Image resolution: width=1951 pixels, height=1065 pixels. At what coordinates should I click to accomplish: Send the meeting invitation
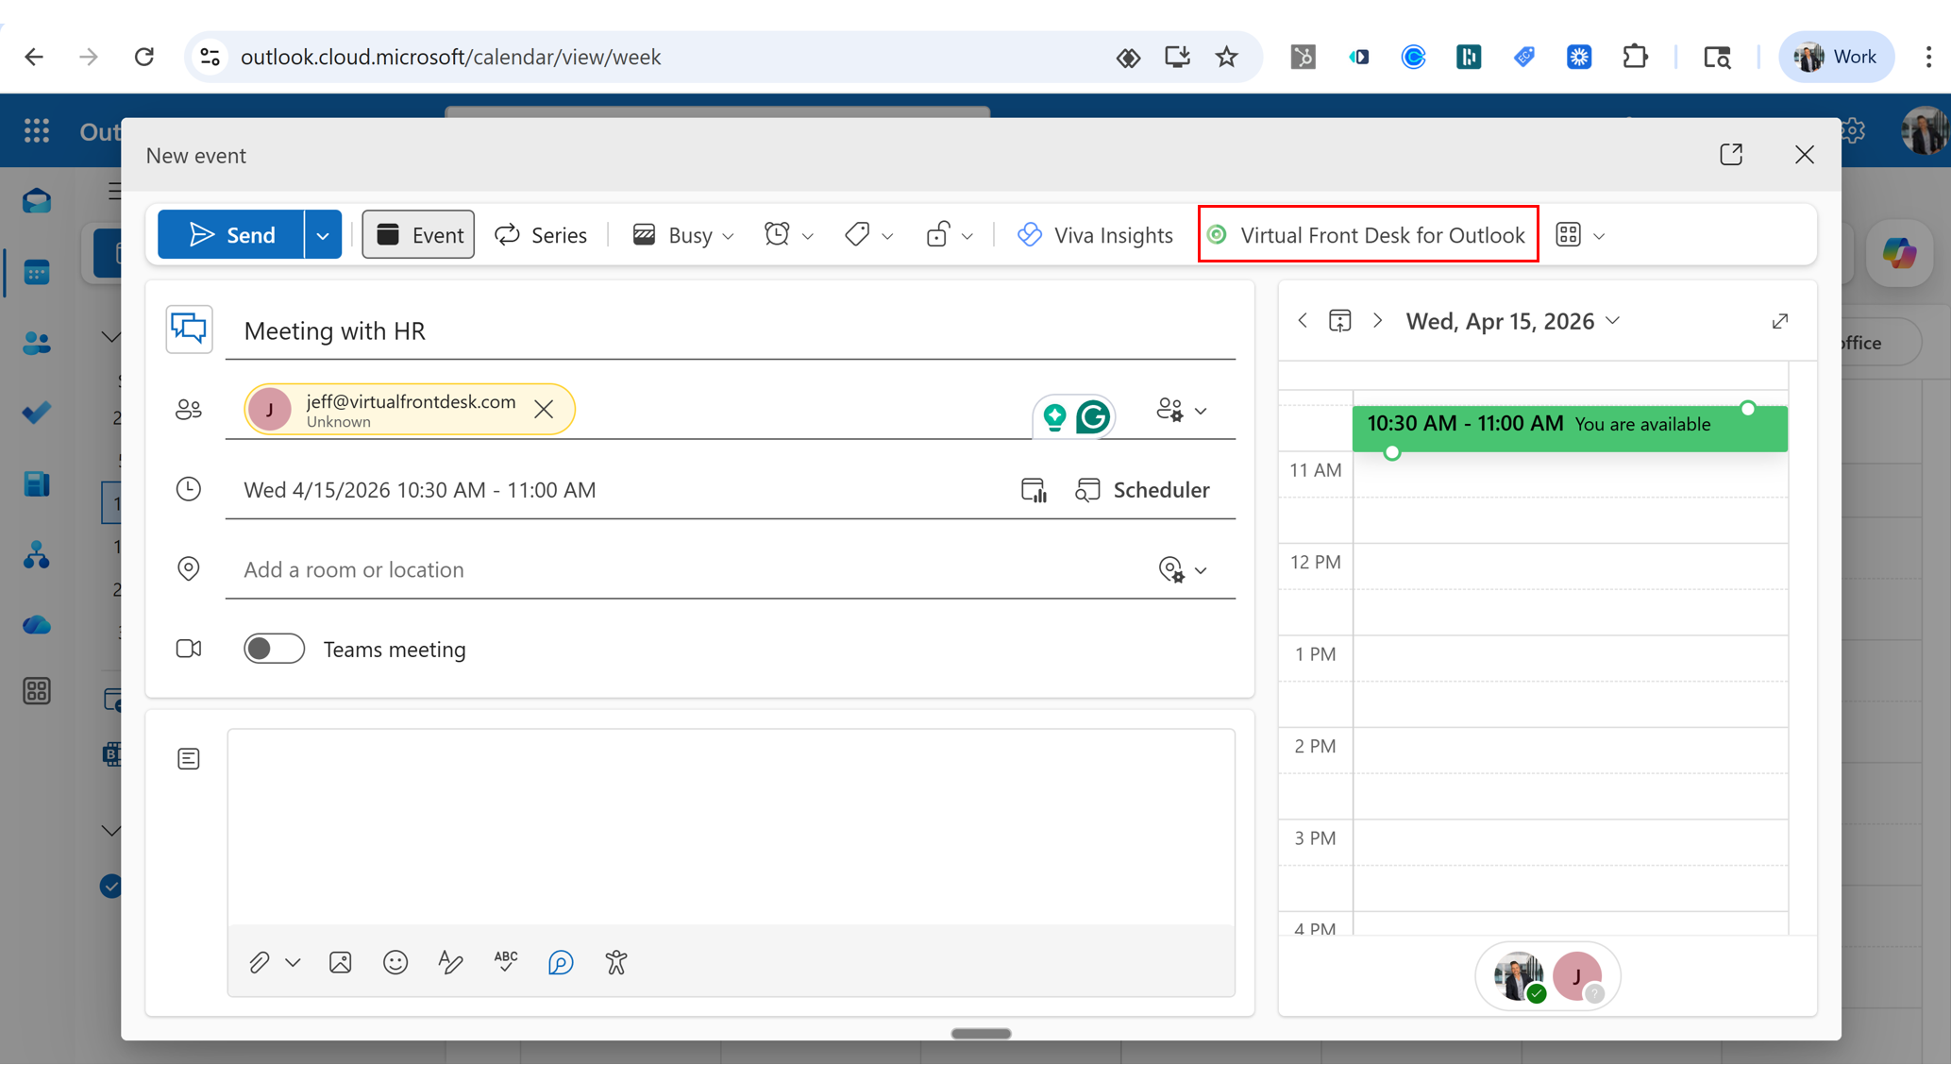pyautogui.click(x=231, y=234)
